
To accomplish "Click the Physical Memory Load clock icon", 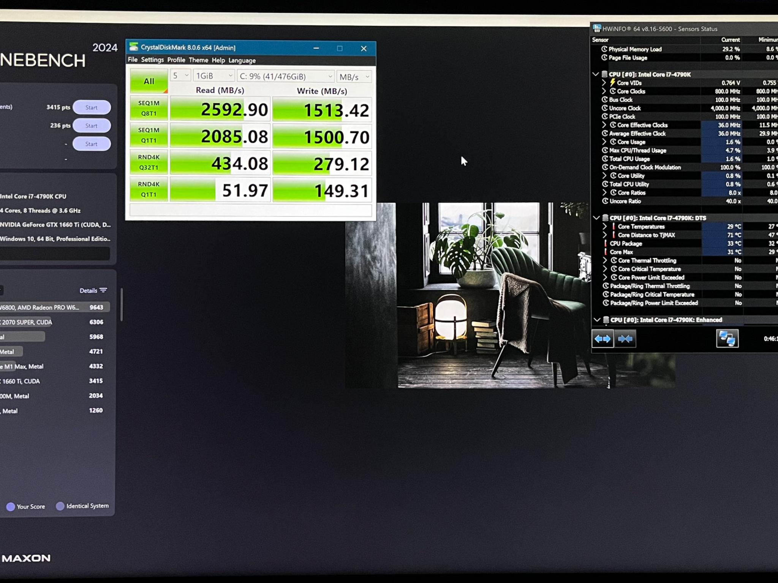I will [x=604, y=49].
